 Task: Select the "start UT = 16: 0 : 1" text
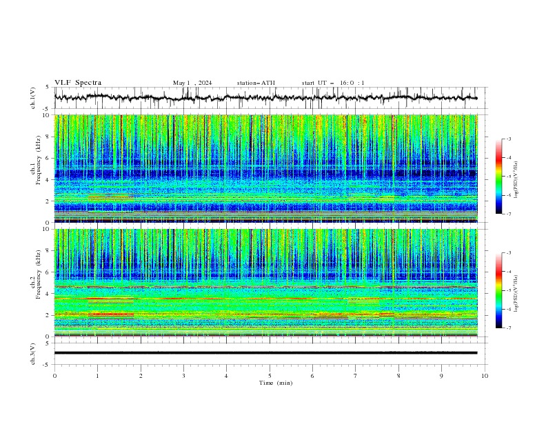[x=333, y=83]
